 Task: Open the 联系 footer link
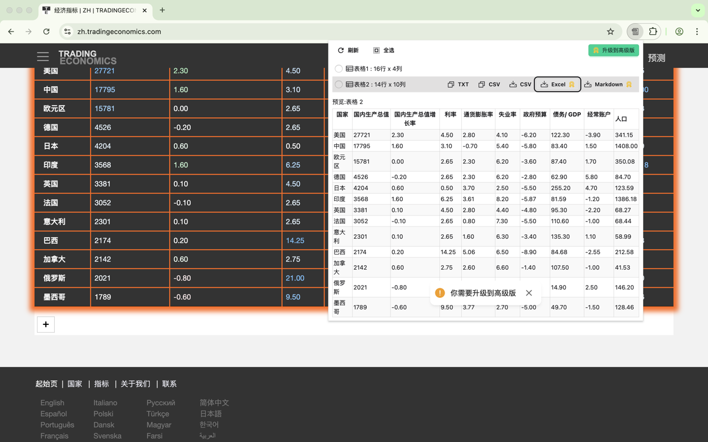169,383
